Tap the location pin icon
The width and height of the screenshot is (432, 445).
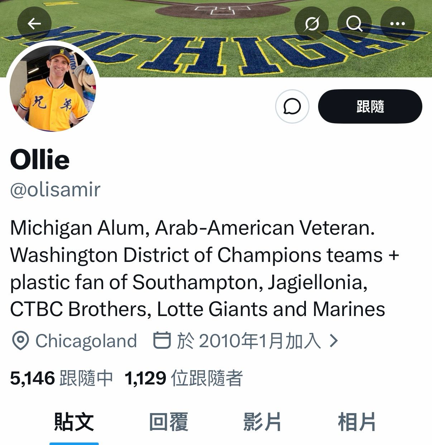(x=20, y=341)
